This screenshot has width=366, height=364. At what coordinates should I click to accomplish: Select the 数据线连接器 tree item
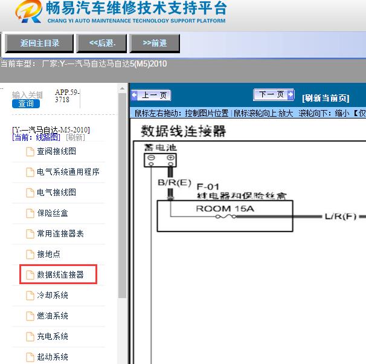60,275
